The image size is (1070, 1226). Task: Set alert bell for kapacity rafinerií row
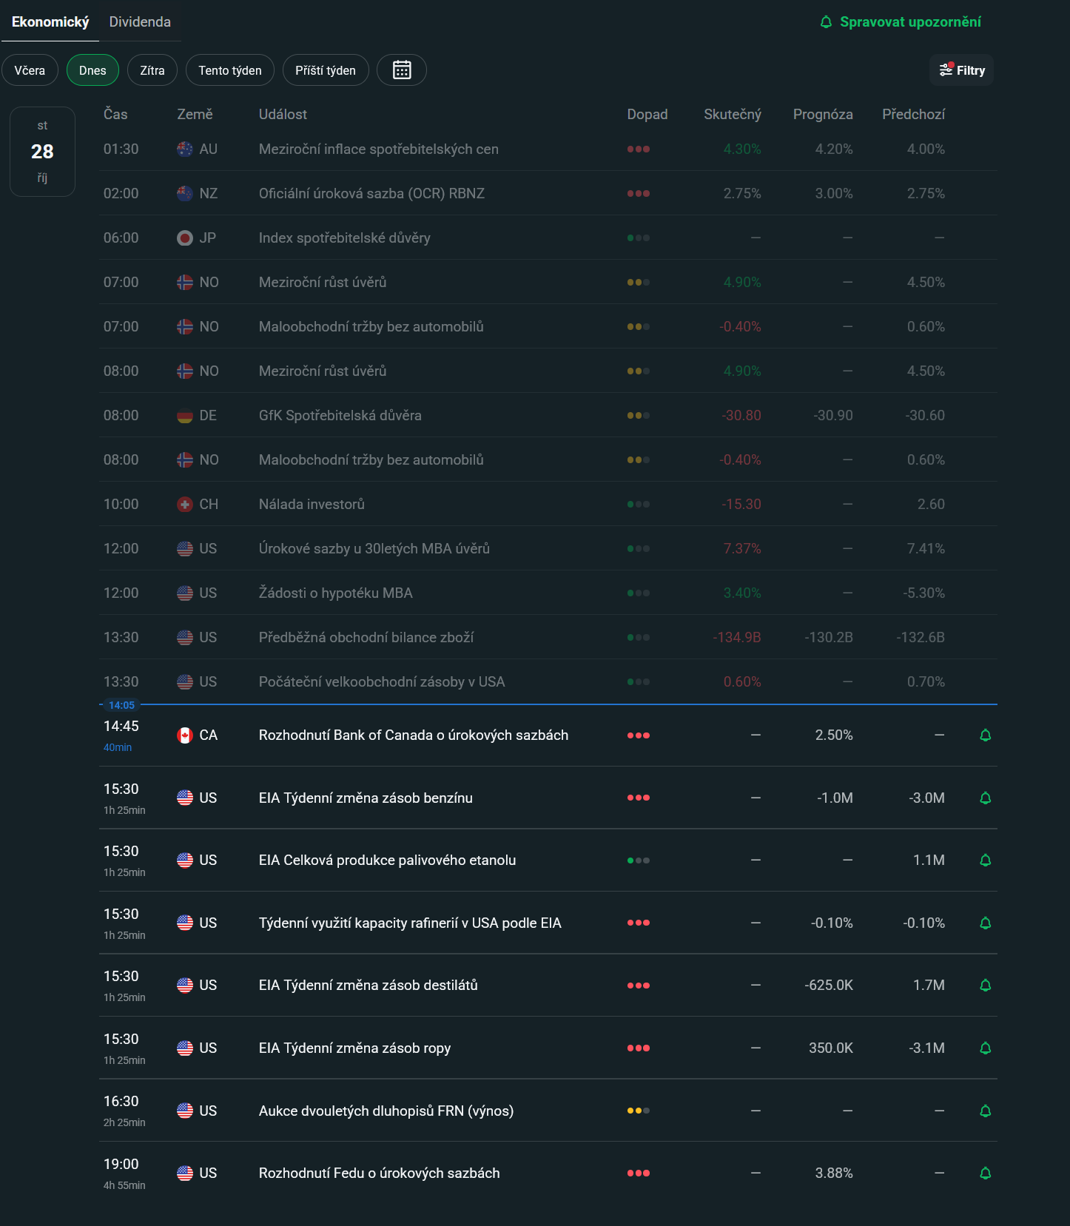[x=986, y=923]
